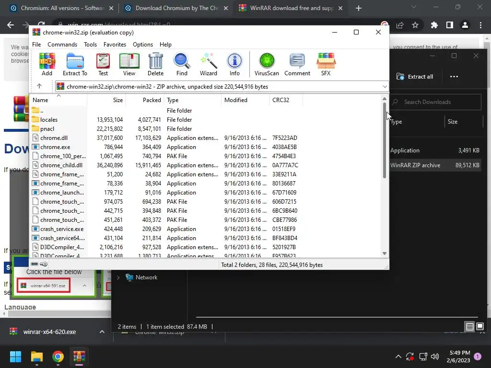
Task: Select the pnacl folder
Action: coord(47,128)
